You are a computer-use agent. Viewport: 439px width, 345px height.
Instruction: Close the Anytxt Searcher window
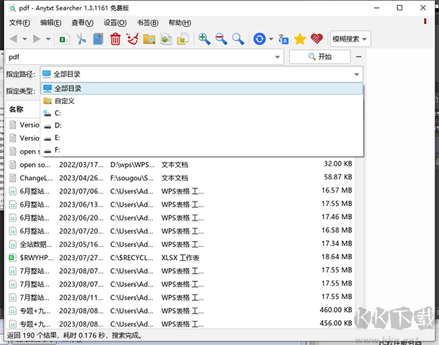[x=423, y=8]
